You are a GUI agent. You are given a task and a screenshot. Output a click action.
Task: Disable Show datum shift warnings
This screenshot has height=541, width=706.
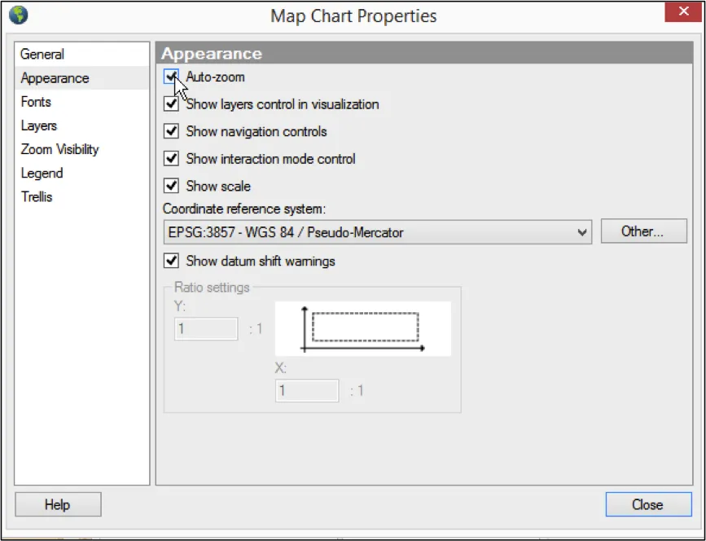coord(171,261)
